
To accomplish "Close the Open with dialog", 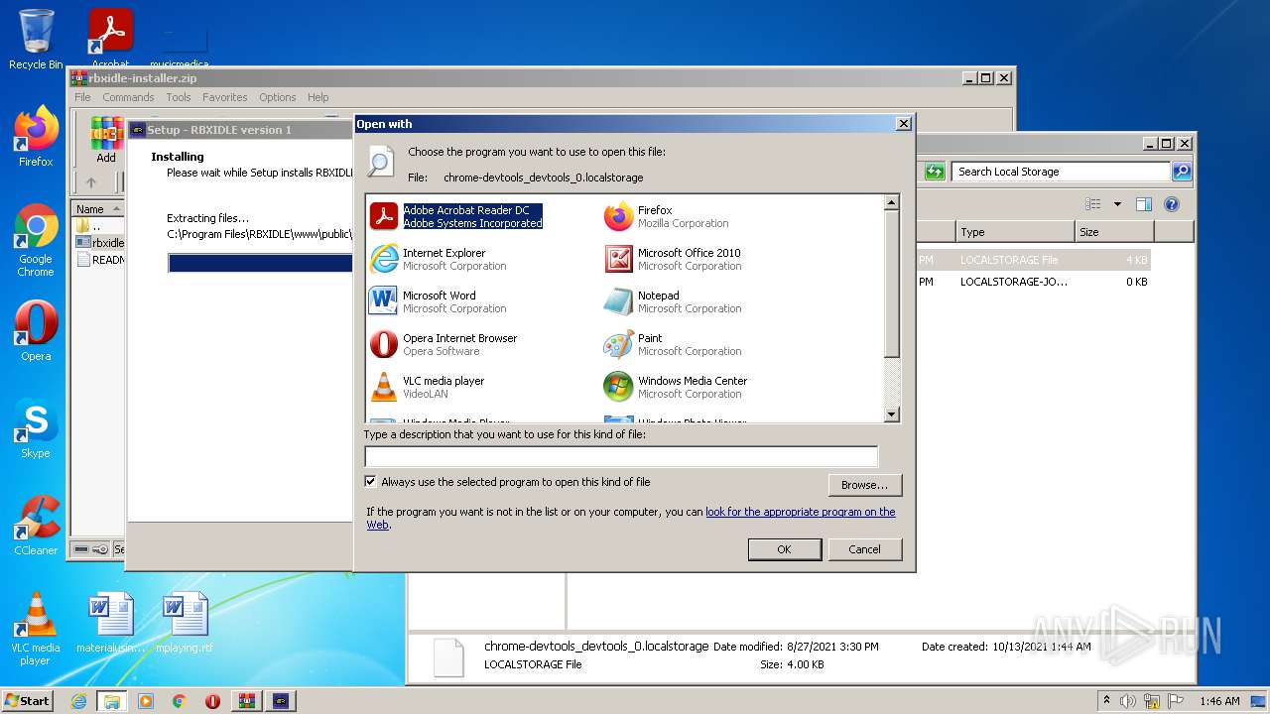I will pyautogui.click(x=903, y=124).
